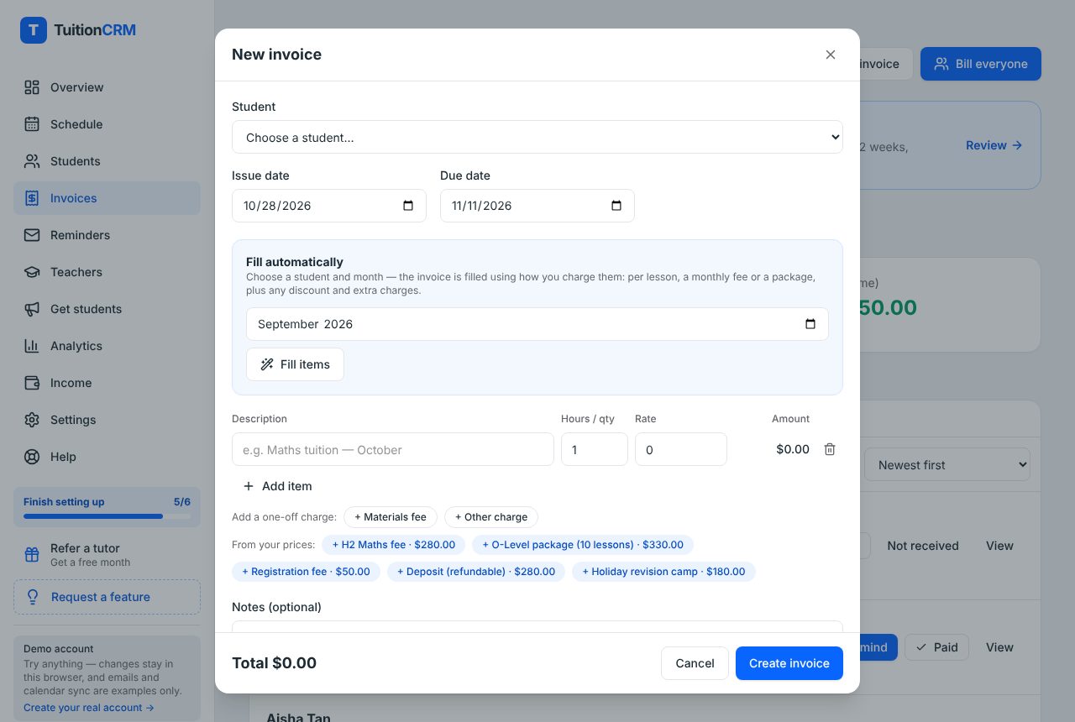
Task: Click the Issue date field
Action: pos(329,206)
